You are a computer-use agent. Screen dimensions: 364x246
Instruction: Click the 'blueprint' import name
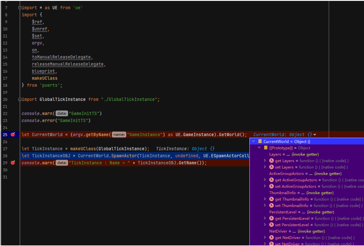pyautogui.click(x=44, y=71)
